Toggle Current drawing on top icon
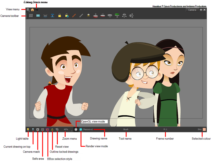The image size is (213, 161). (x=33, y=129)
